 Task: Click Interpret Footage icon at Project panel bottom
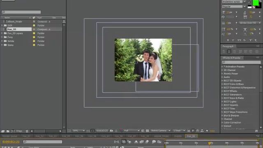tap(3, 131)
